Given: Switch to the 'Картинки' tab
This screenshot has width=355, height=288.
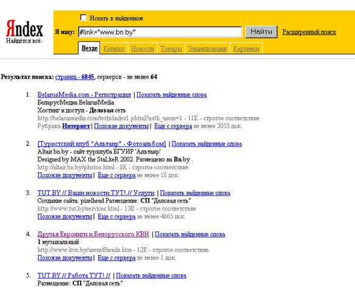Looking at the screenshot, I should 246,49.
